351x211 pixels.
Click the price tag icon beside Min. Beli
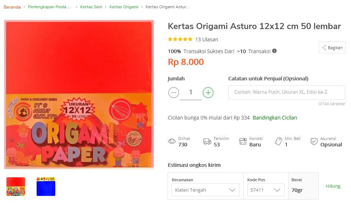click(x=279, y=141)
